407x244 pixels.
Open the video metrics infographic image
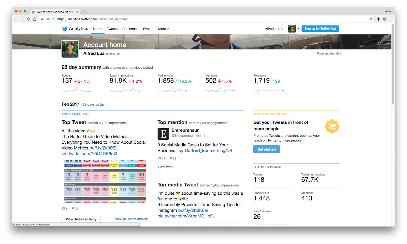tap(105, 181)
